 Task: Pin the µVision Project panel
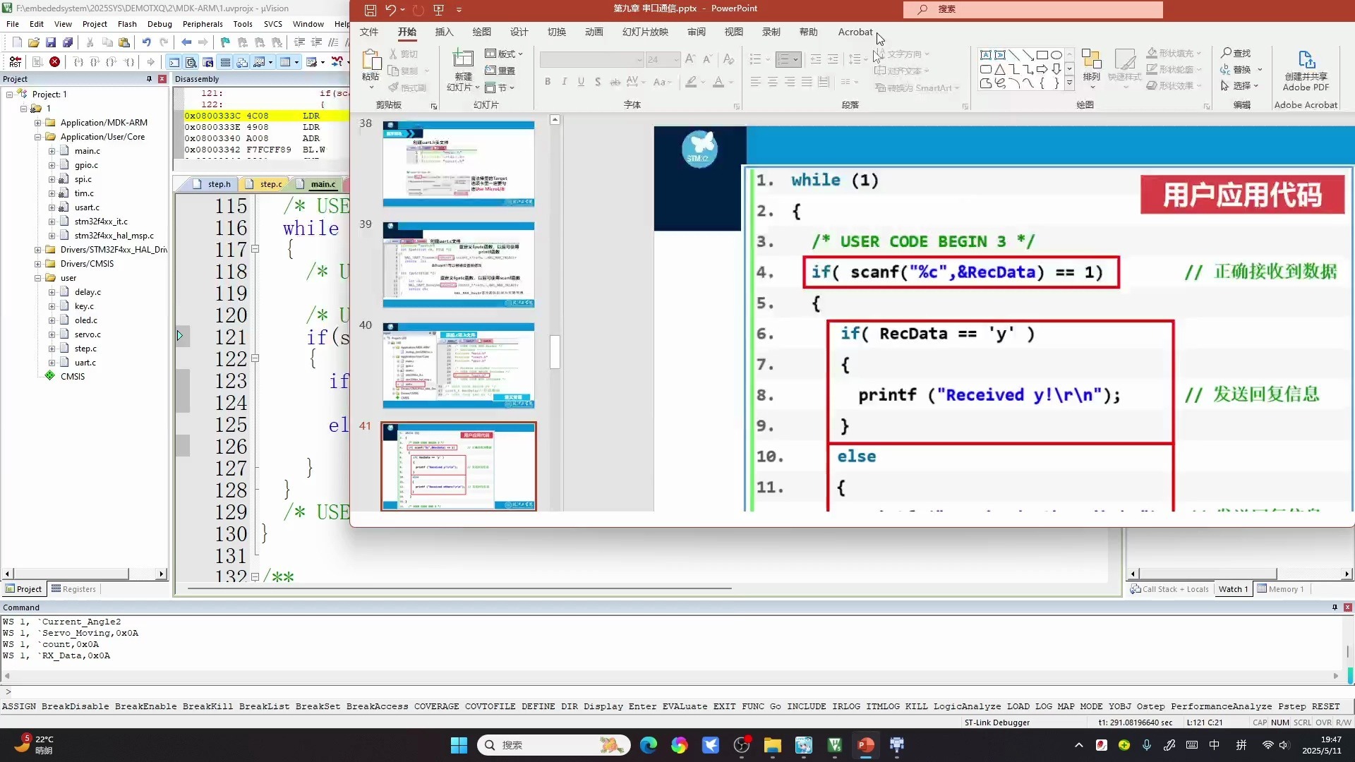[149, 79]
